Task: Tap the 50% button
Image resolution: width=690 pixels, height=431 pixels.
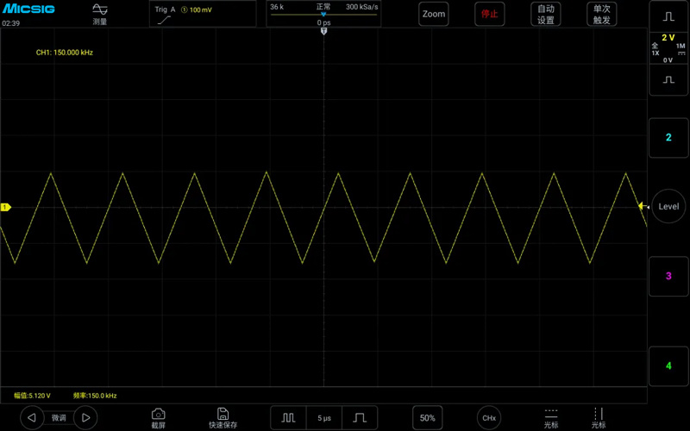Action: pos(427,418)
